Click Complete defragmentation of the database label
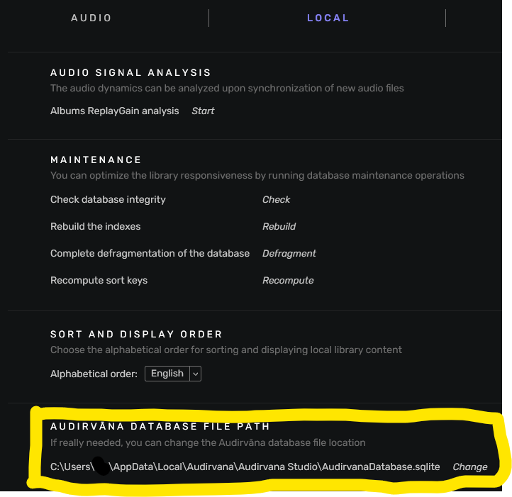This screenshot has width=512, height=497. [150, 253]
